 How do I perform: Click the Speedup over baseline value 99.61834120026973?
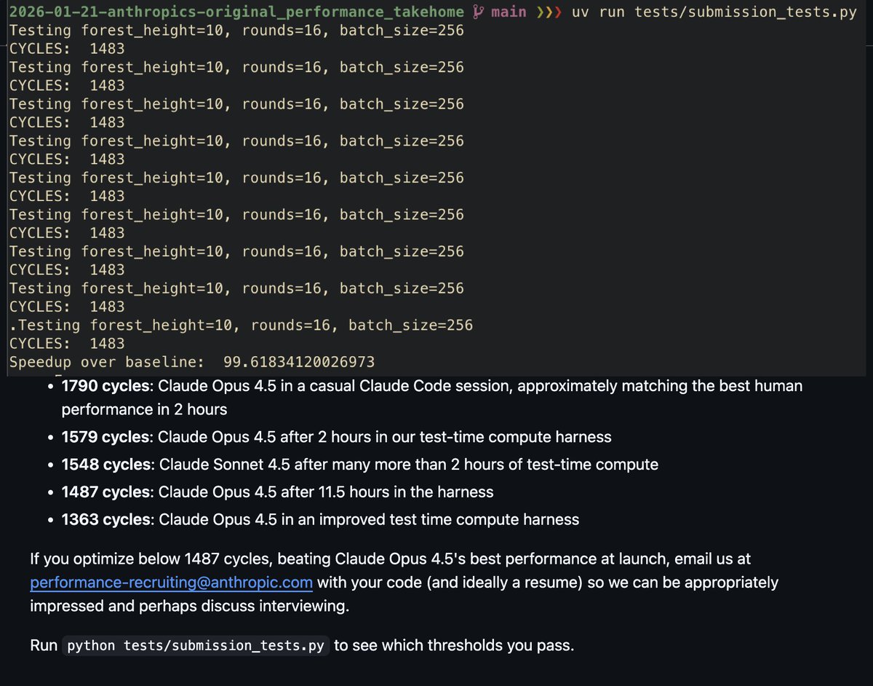coord(299,362)
